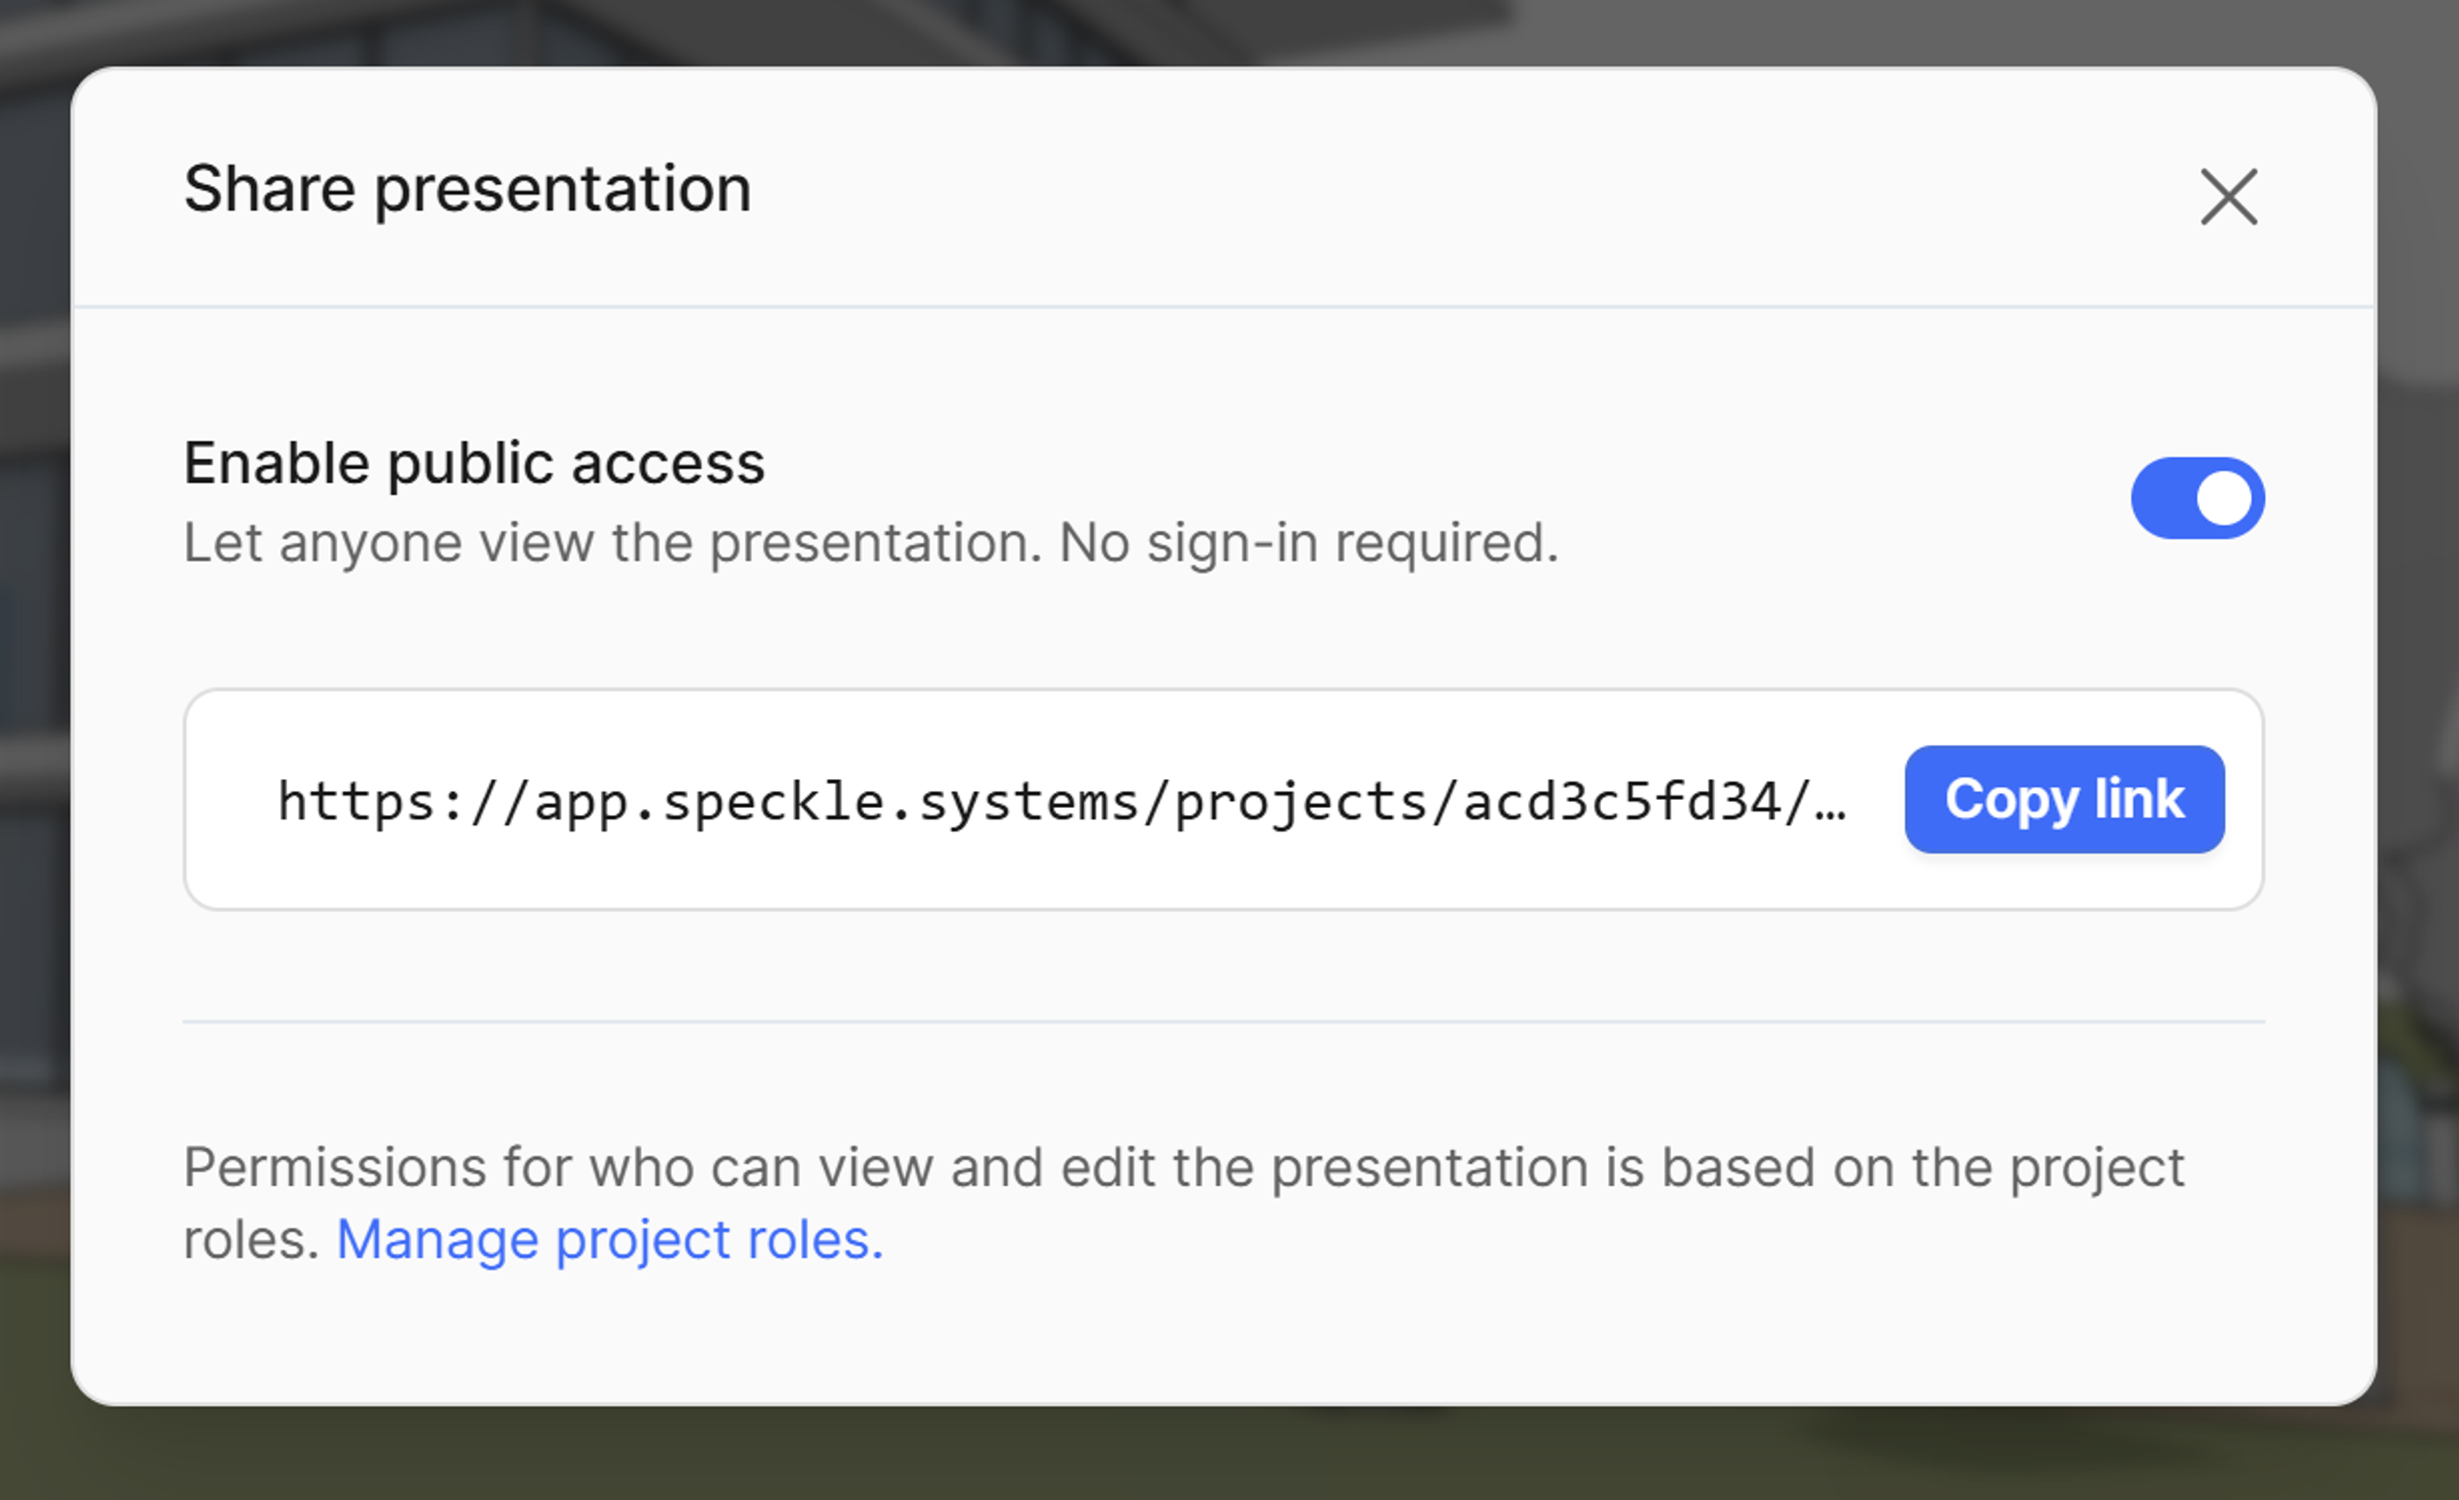Click the X icon in dialog header
Image resolution: width=2459 pixels, height=1500 pixels.
[2229, 197]
